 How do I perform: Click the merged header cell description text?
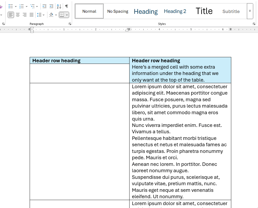(x=175, y=73)
